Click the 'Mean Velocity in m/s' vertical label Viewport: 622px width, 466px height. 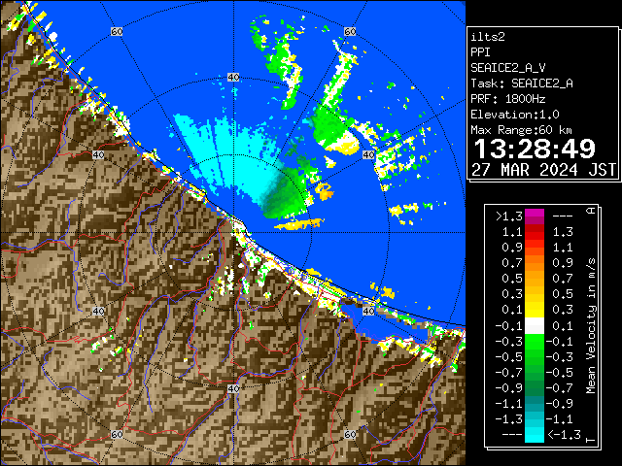(x=591, y=325)
